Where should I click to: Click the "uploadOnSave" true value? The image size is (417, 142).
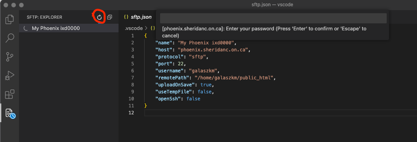click(x=207, y=85)
